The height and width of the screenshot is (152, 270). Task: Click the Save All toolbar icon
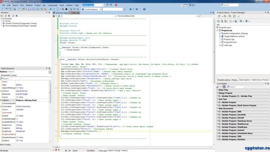(34, 9)
